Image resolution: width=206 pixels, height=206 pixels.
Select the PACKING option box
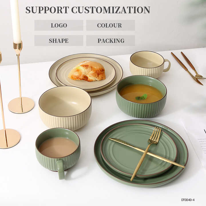(110, 40)
